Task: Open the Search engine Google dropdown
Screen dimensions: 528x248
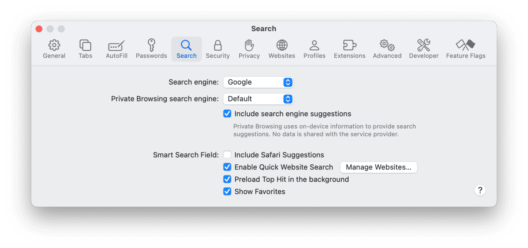Action: click(258, 82)
